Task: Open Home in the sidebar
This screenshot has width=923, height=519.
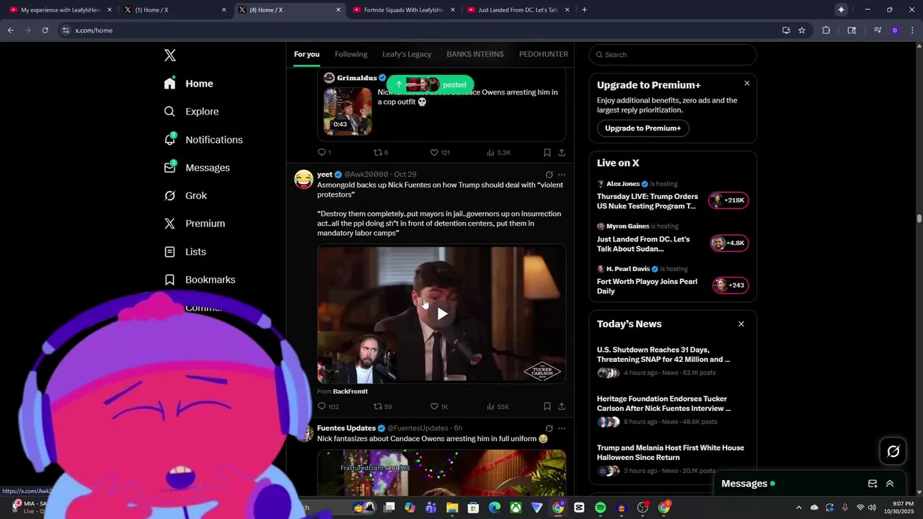Action: (x=189, y=84)
